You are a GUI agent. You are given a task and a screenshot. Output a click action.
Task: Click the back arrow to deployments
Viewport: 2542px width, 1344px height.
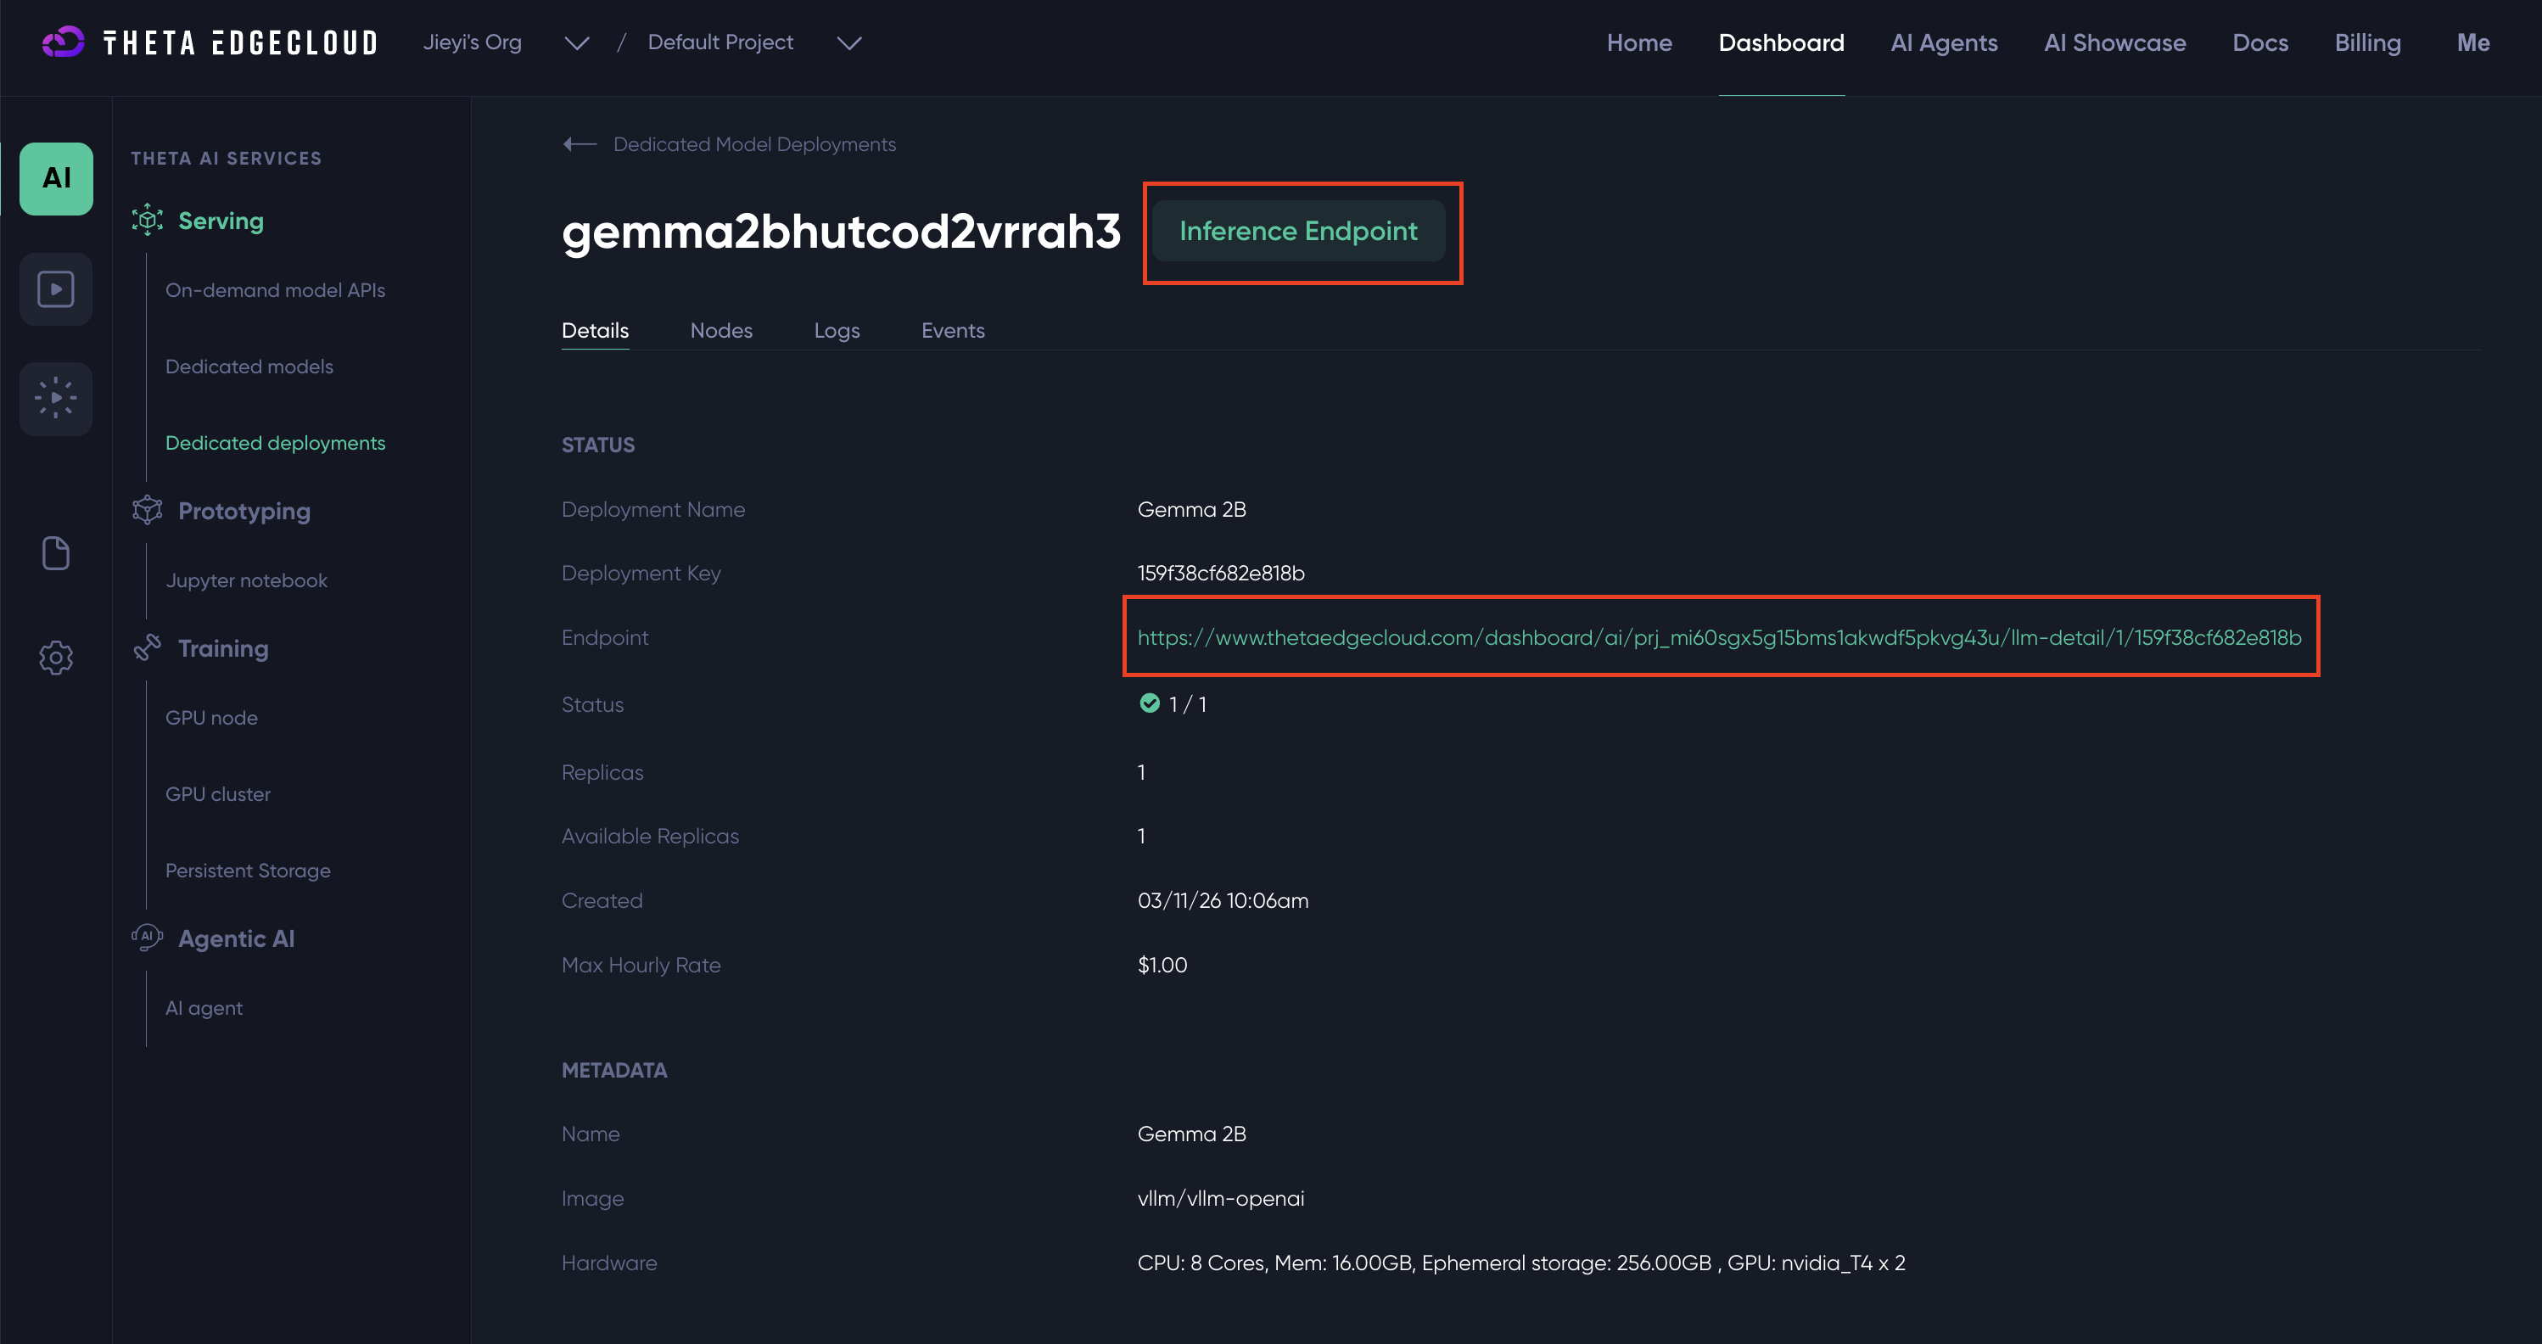pyautogui.click(x=580, y=144)
